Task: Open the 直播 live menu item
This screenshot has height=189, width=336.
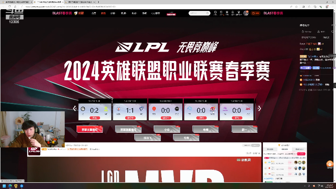Action: click(103, 13)
